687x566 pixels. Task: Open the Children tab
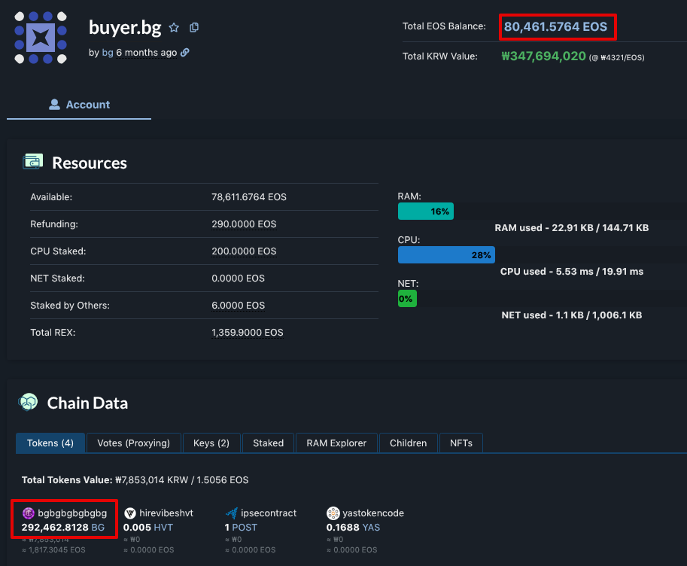click(409, 443)
